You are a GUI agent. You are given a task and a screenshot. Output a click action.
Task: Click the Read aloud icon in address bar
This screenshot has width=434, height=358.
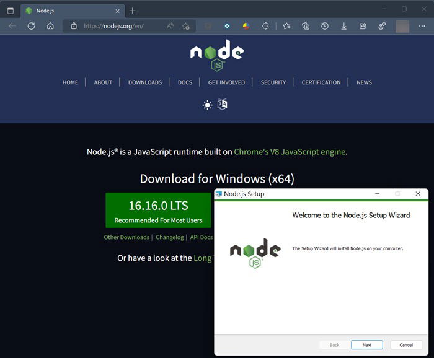(x=170, y=26)
